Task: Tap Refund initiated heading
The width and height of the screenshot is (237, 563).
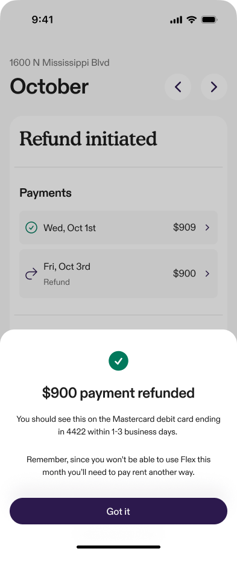Action: click(88, 139)
